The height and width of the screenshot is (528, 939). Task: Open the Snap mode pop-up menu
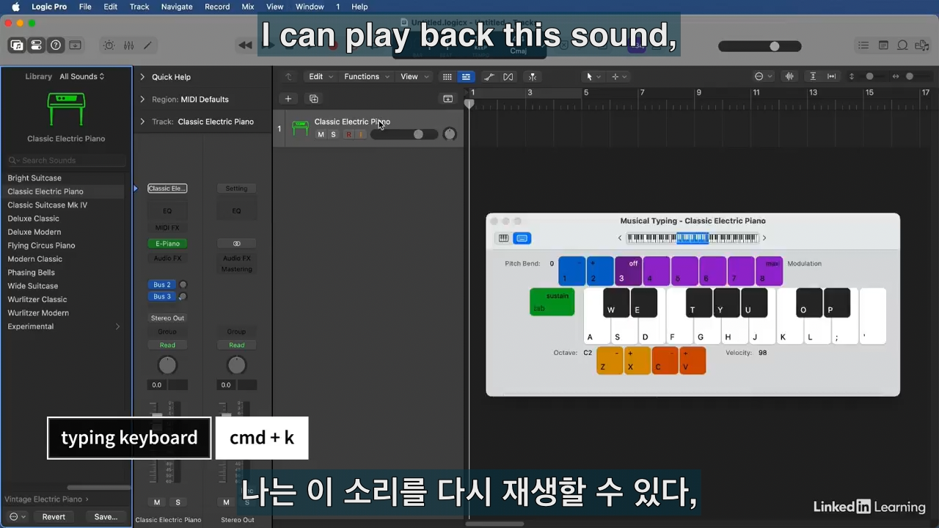point(764,76)
